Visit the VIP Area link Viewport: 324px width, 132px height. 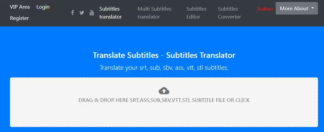pos(20,7)
